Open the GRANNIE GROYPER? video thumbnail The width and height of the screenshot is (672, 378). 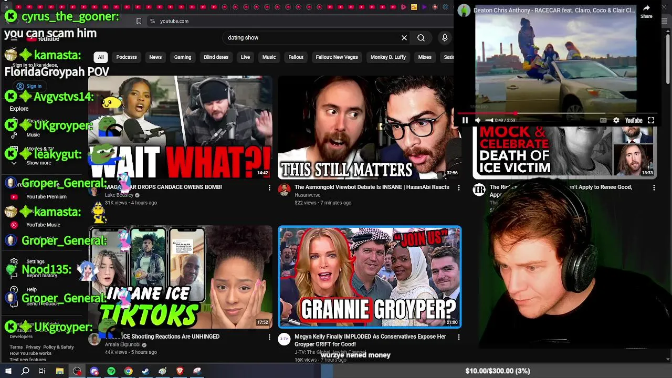[x=370, y=277]
